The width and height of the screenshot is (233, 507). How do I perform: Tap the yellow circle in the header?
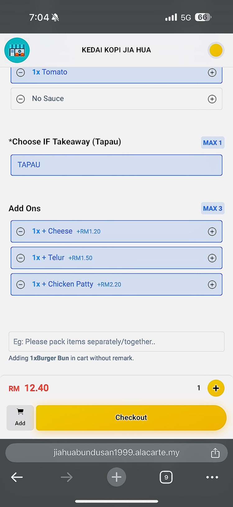[x=216, y=50]
